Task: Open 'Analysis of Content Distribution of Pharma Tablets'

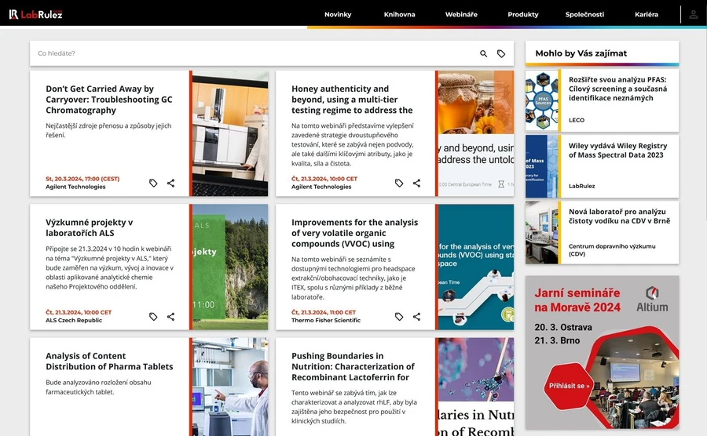Action: tap(109, 362)
